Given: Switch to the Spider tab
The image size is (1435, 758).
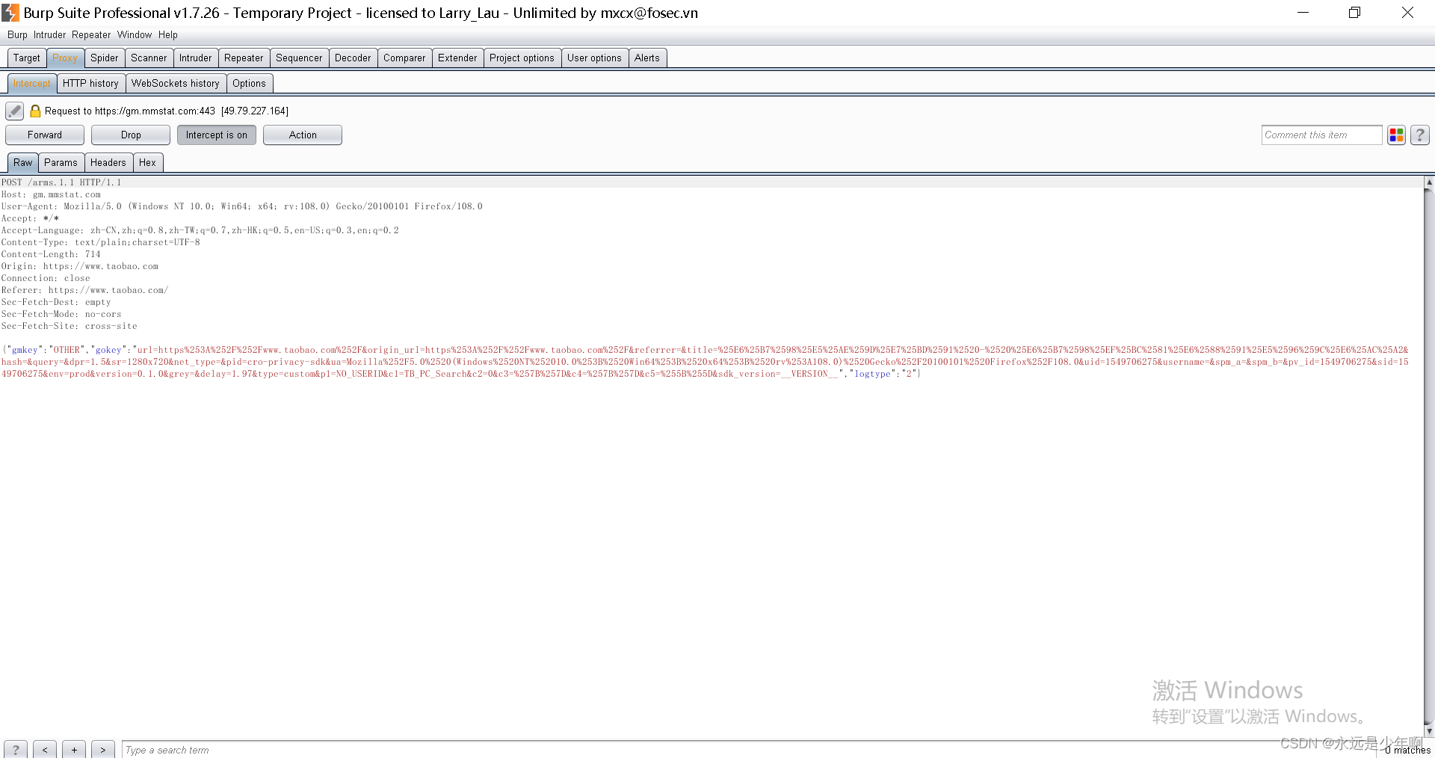Looking at the screenshot, I should [105, 58].
